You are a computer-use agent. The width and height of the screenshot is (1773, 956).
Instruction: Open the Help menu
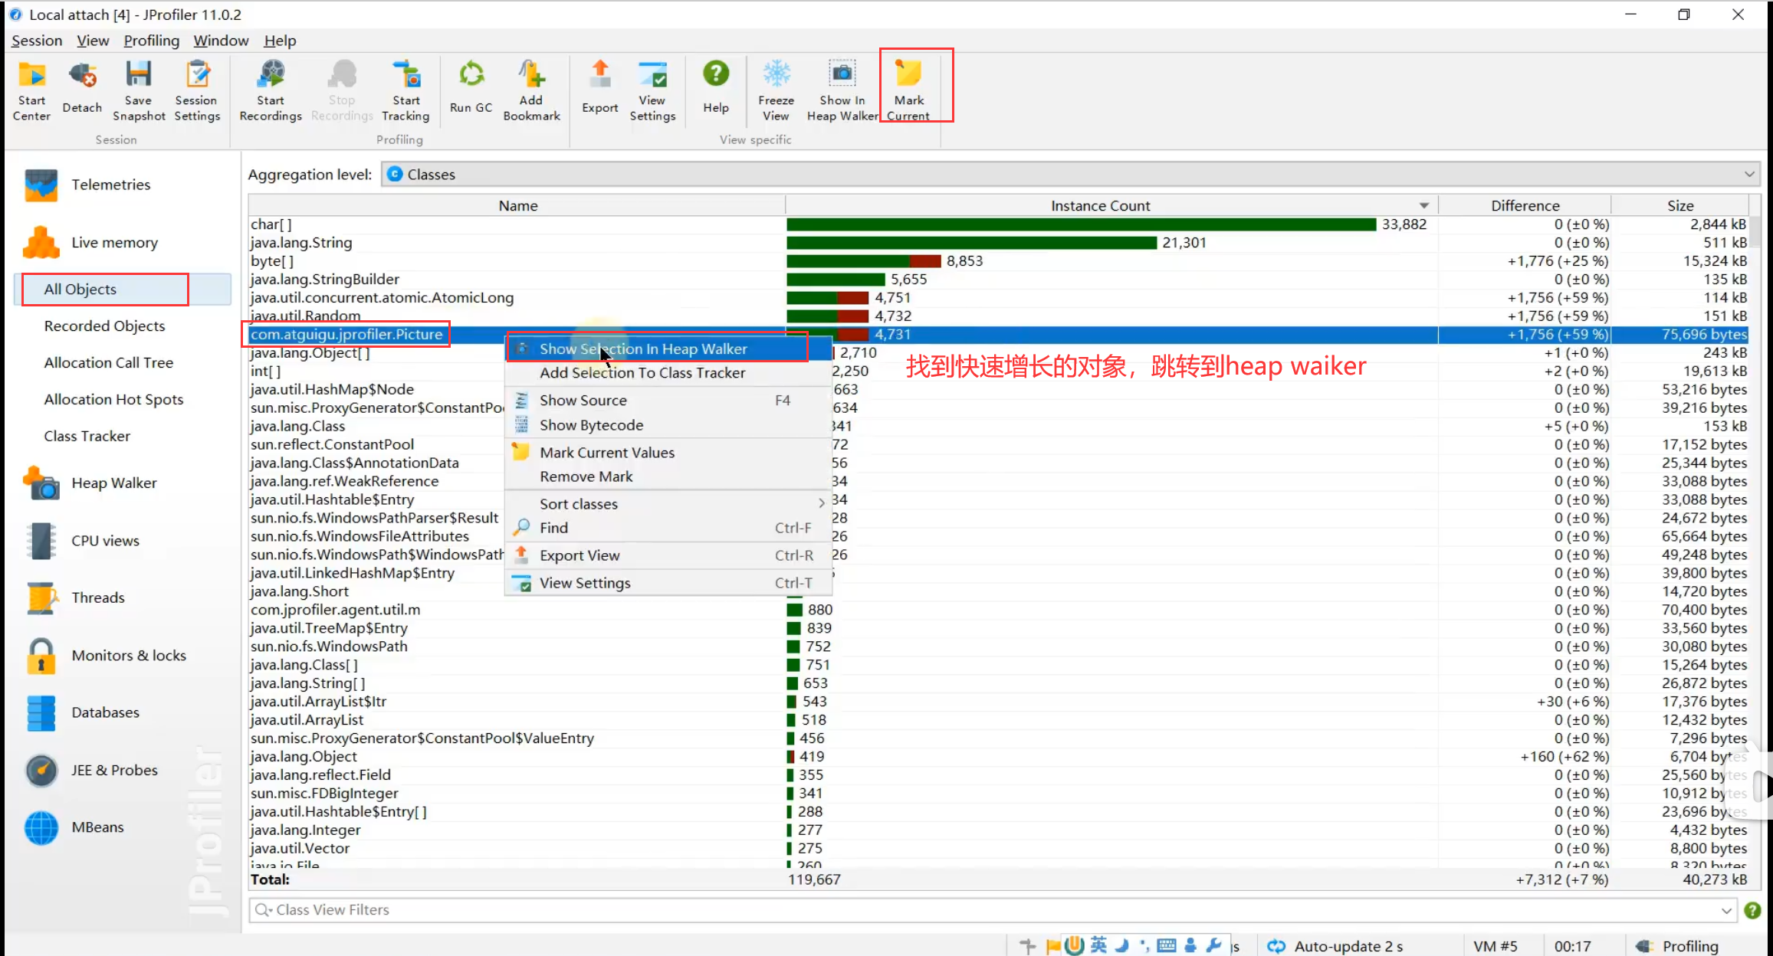tap(280, 41)
